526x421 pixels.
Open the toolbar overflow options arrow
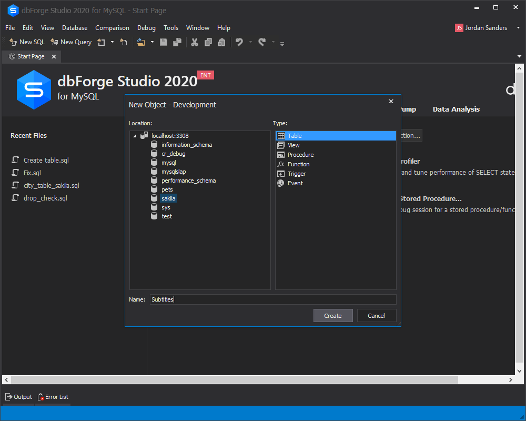[282, 43]
